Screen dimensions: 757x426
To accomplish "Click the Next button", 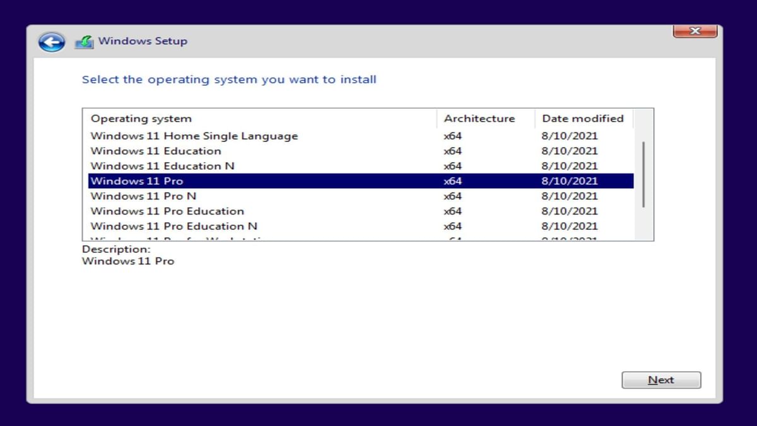I will [661, 380].
